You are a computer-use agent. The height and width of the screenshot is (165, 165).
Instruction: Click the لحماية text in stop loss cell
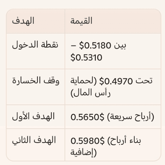[x=84, y=81]
